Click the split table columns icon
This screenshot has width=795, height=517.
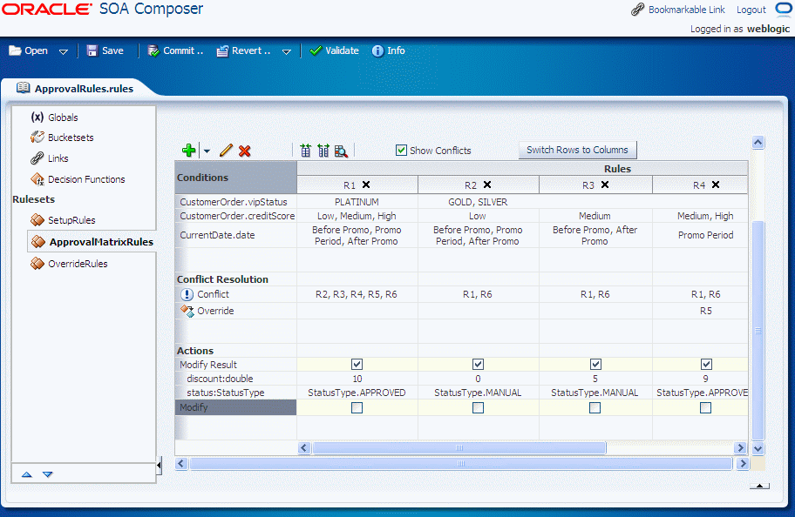(x=323, y=151)
